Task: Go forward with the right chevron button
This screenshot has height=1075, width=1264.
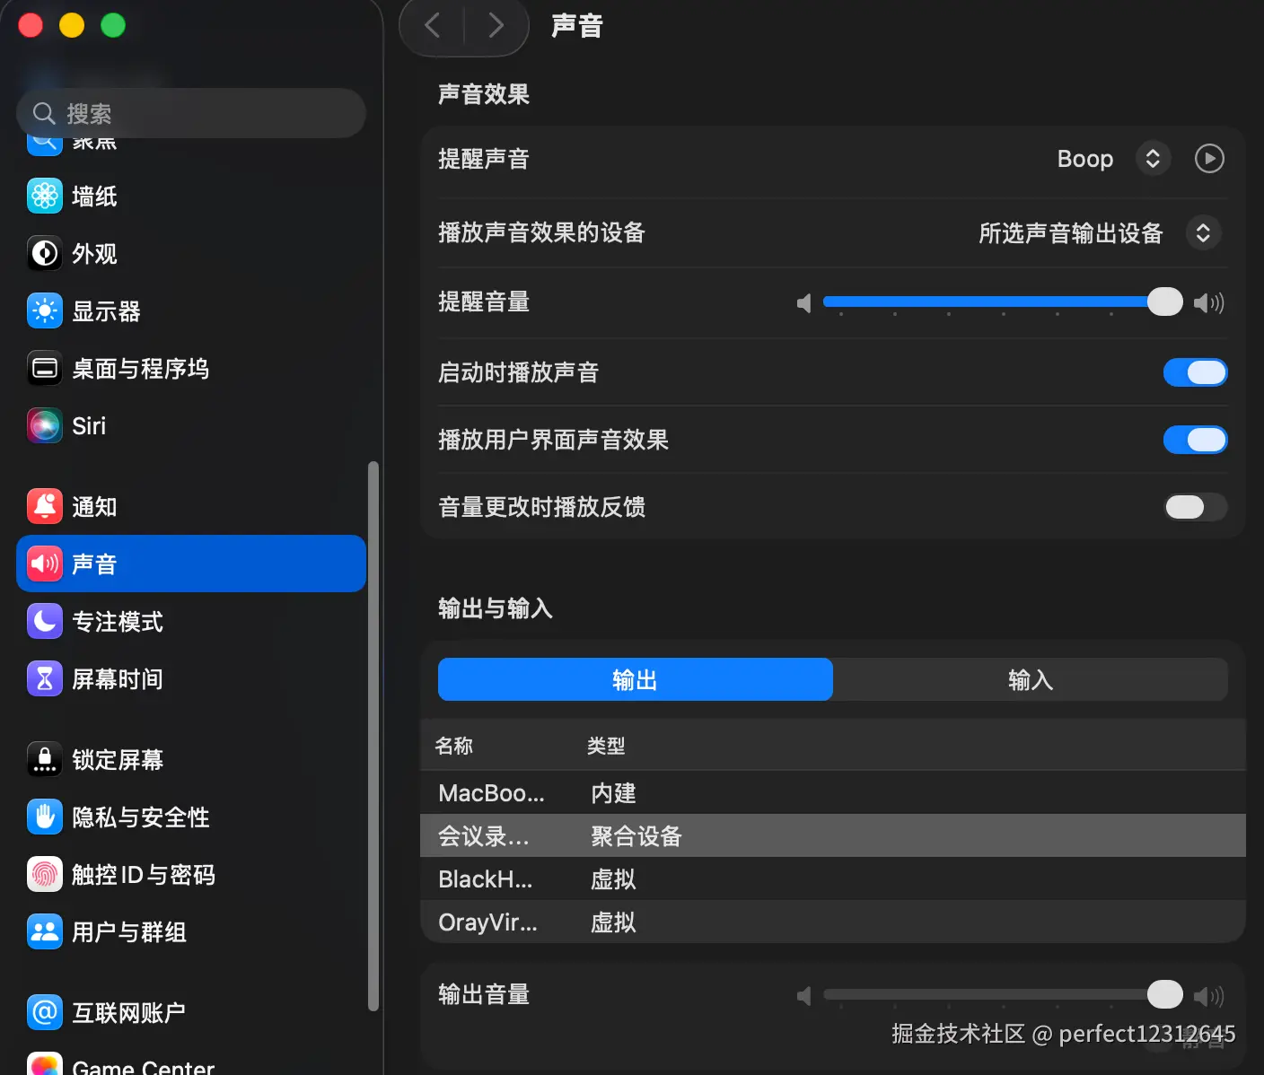Action: (496, 25)
